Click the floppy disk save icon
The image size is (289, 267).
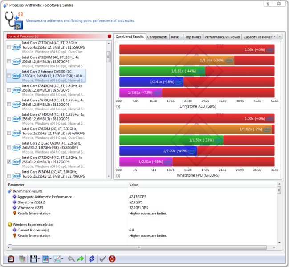[33, 259]
